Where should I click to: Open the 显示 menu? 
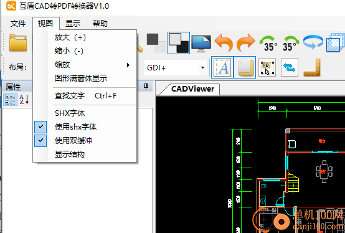pos(73,23)
